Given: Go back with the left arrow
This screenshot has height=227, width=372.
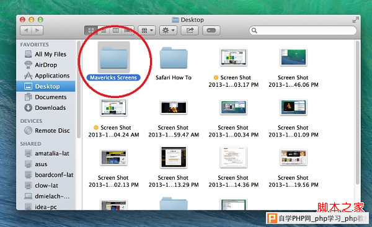Looking at the screenshot, I should click(26, 30).
